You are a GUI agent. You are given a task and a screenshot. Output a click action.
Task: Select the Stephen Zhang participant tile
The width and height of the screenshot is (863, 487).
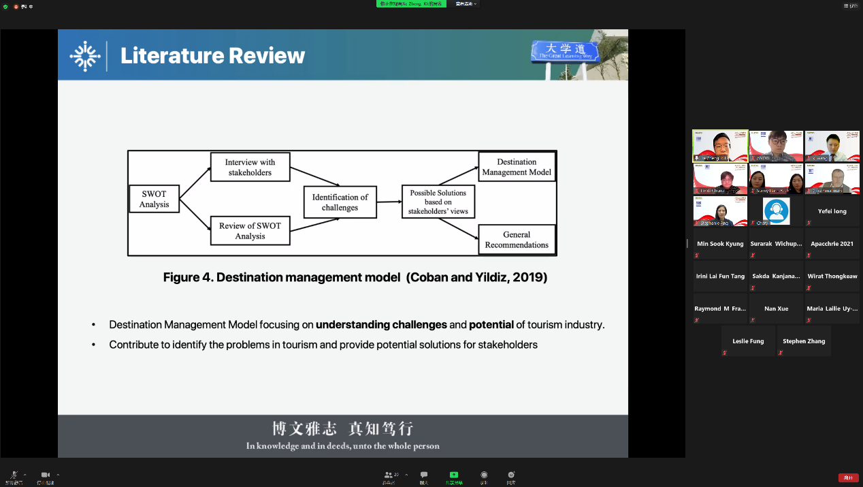[804, 341]
